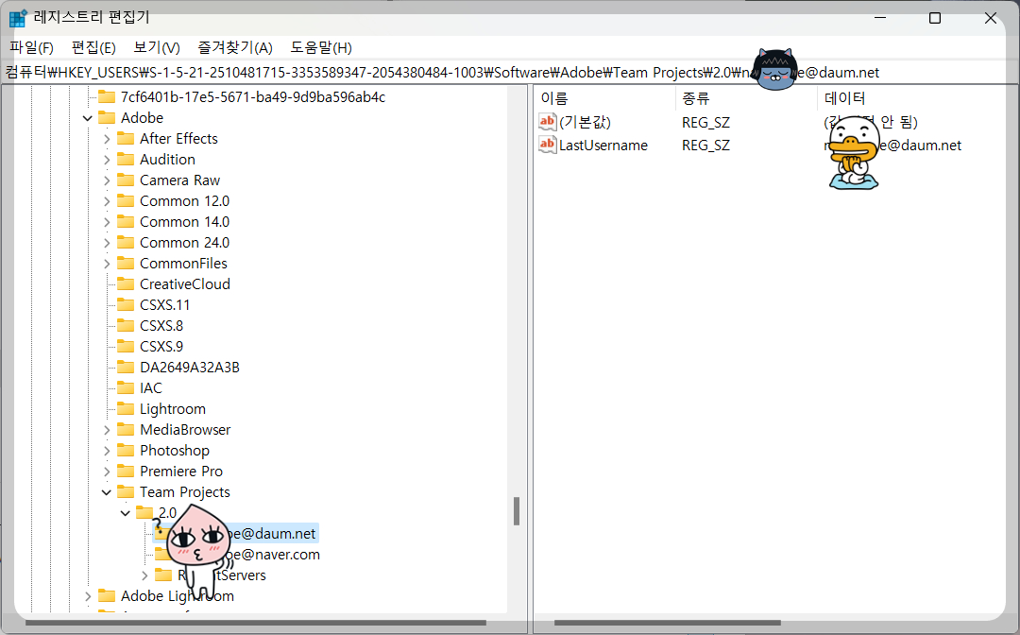Click the CSXS.8 folder icon
1020x635 pixels.
(x=126, y=326)
